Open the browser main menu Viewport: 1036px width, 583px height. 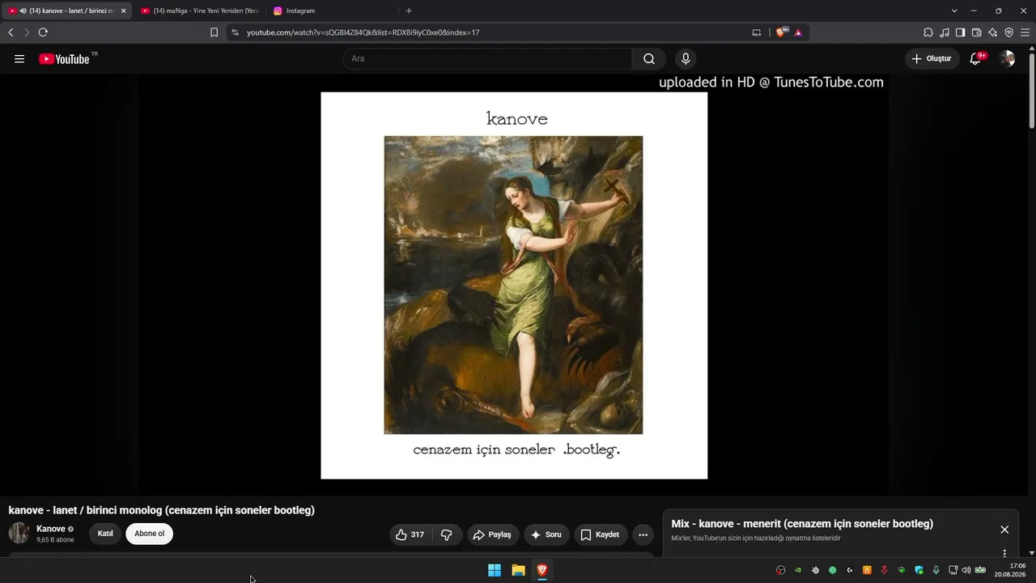[1025, 32]
